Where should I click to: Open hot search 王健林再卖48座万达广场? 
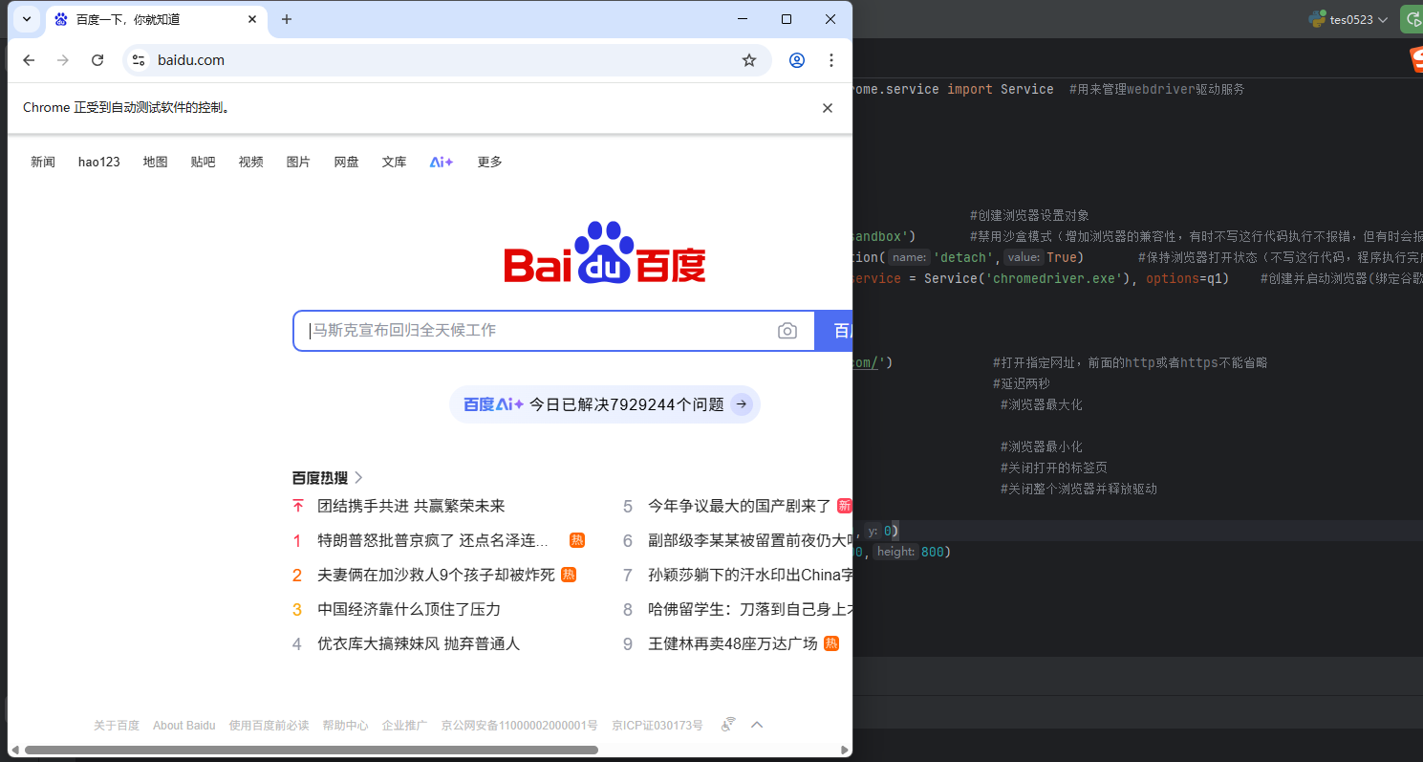733,643
